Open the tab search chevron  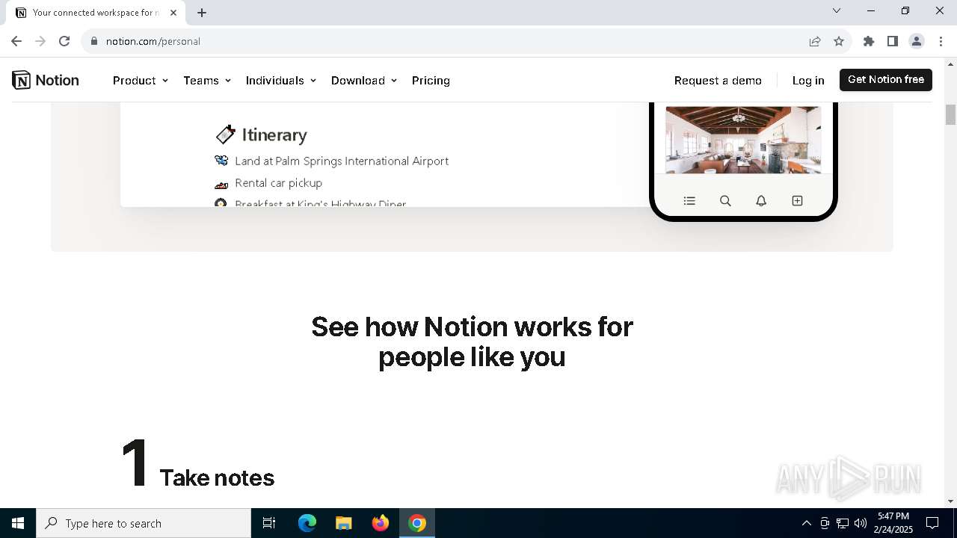click(837, 11)
